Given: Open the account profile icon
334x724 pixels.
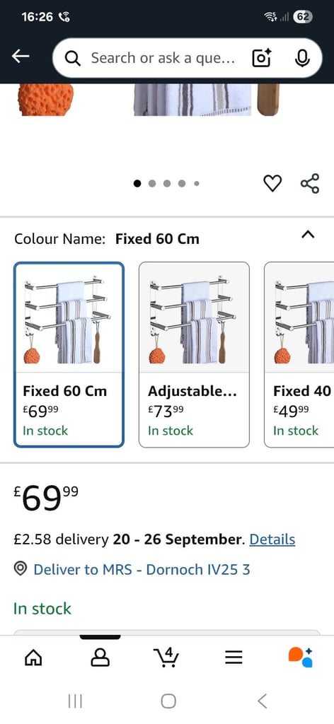Looking at the screenshot, I should click(100, 658).
